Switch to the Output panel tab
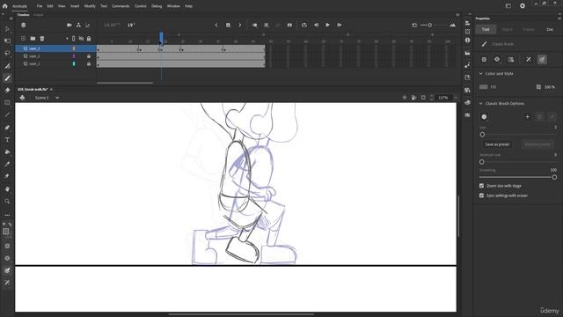The image size is (563, 317). 38,15
